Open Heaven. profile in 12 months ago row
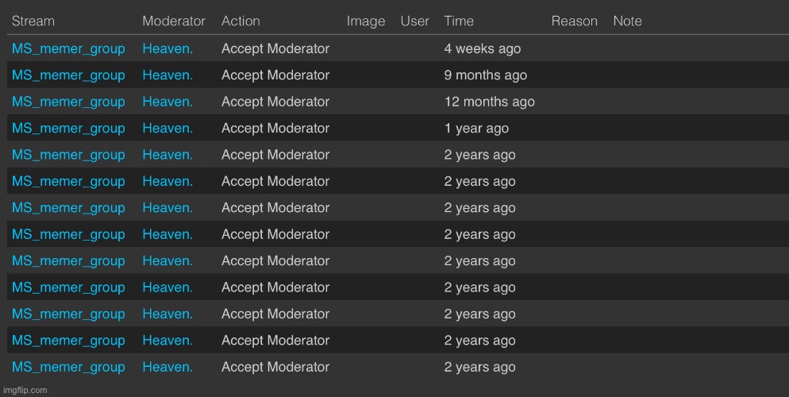 (x=167, y=102)
